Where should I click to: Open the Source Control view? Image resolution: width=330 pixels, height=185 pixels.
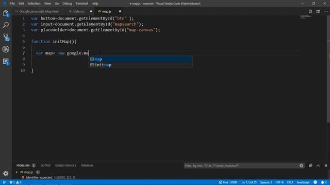6,37
